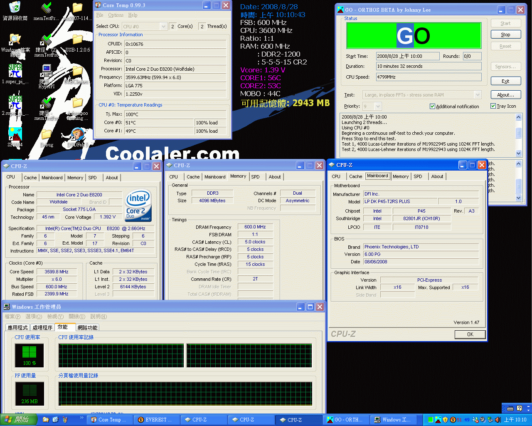Open the 檢視(V) menu in Task Manager
This screenshot has width=532, height=426.
coord(55,317)
